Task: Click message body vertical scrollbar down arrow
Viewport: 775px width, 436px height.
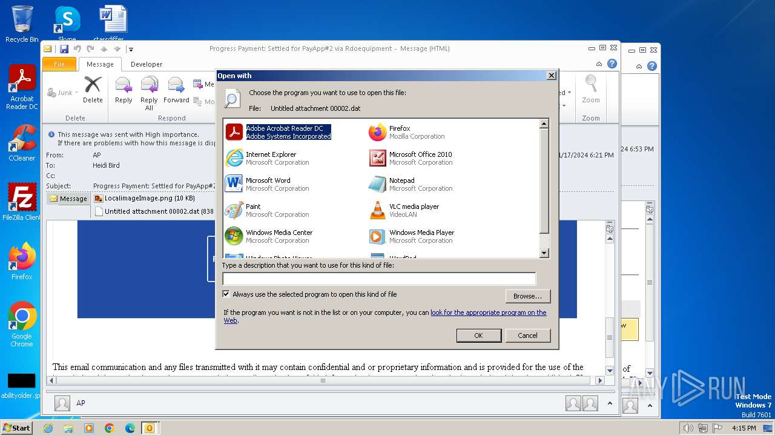Action: (610, 370)
